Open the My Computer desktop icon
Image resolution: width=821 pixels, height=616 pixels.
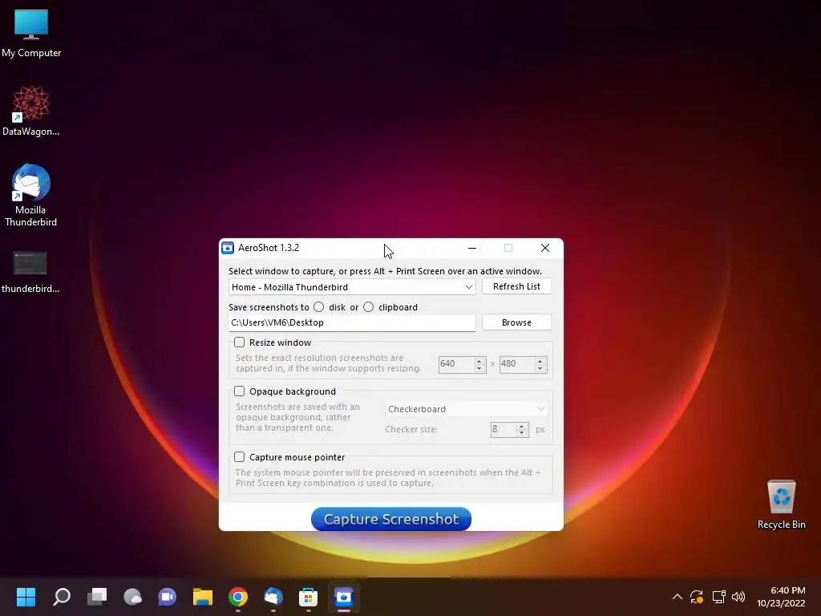31,34
